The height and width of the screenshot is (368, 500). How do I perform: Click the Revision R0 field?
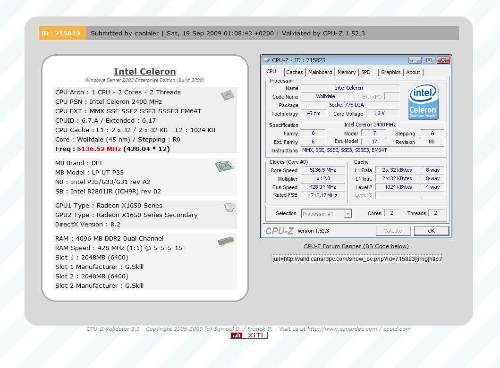[x=432, y=142]
